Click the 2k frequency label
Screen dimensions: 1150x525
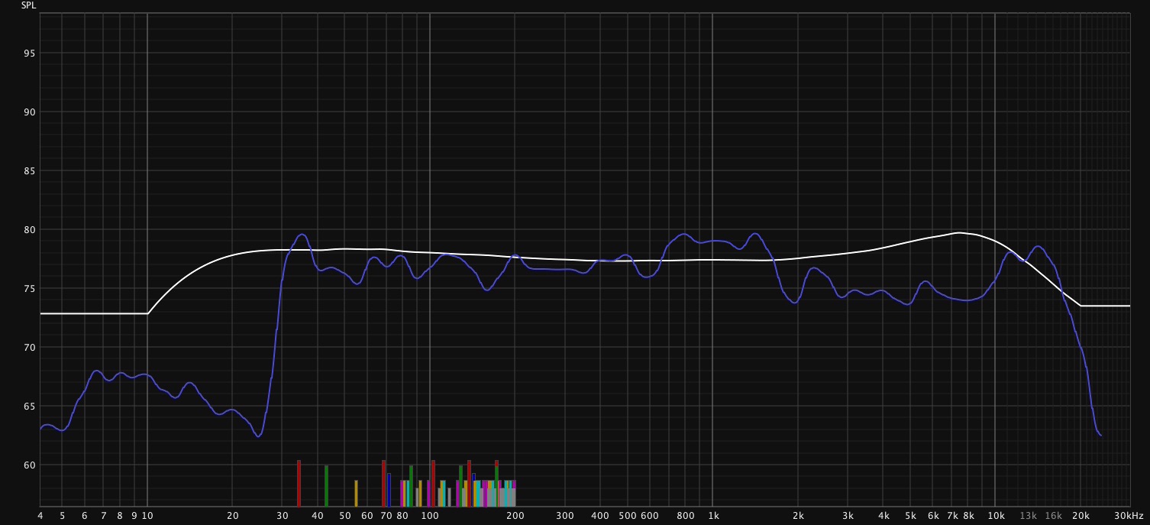point(799,516)
